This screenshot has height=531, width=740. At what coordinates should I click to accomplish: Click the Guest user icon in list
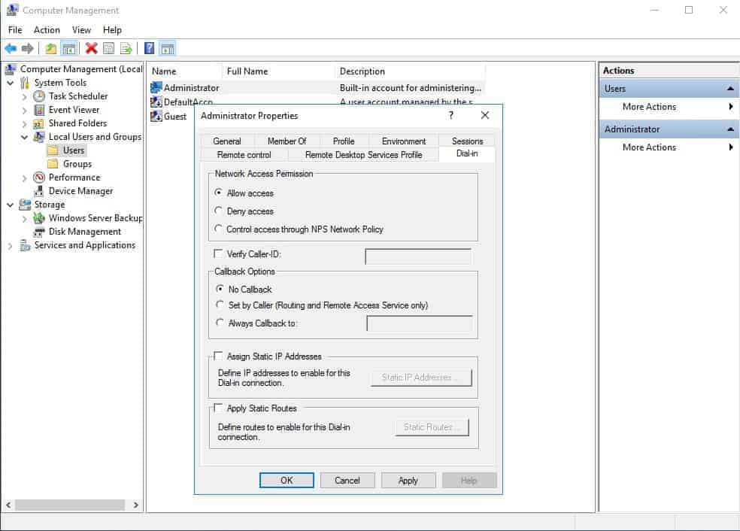coord(156,116)
